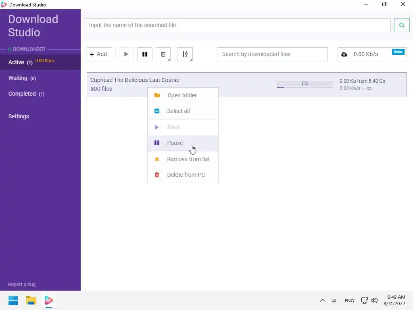This screenshot has height=310, width=413.
Task: Open the Active downloads tab
Action: coord(40,62)
